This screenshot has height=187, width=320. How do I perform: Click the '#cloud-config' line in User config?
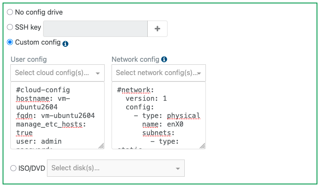pyautogui.click(x=43, y=90)
